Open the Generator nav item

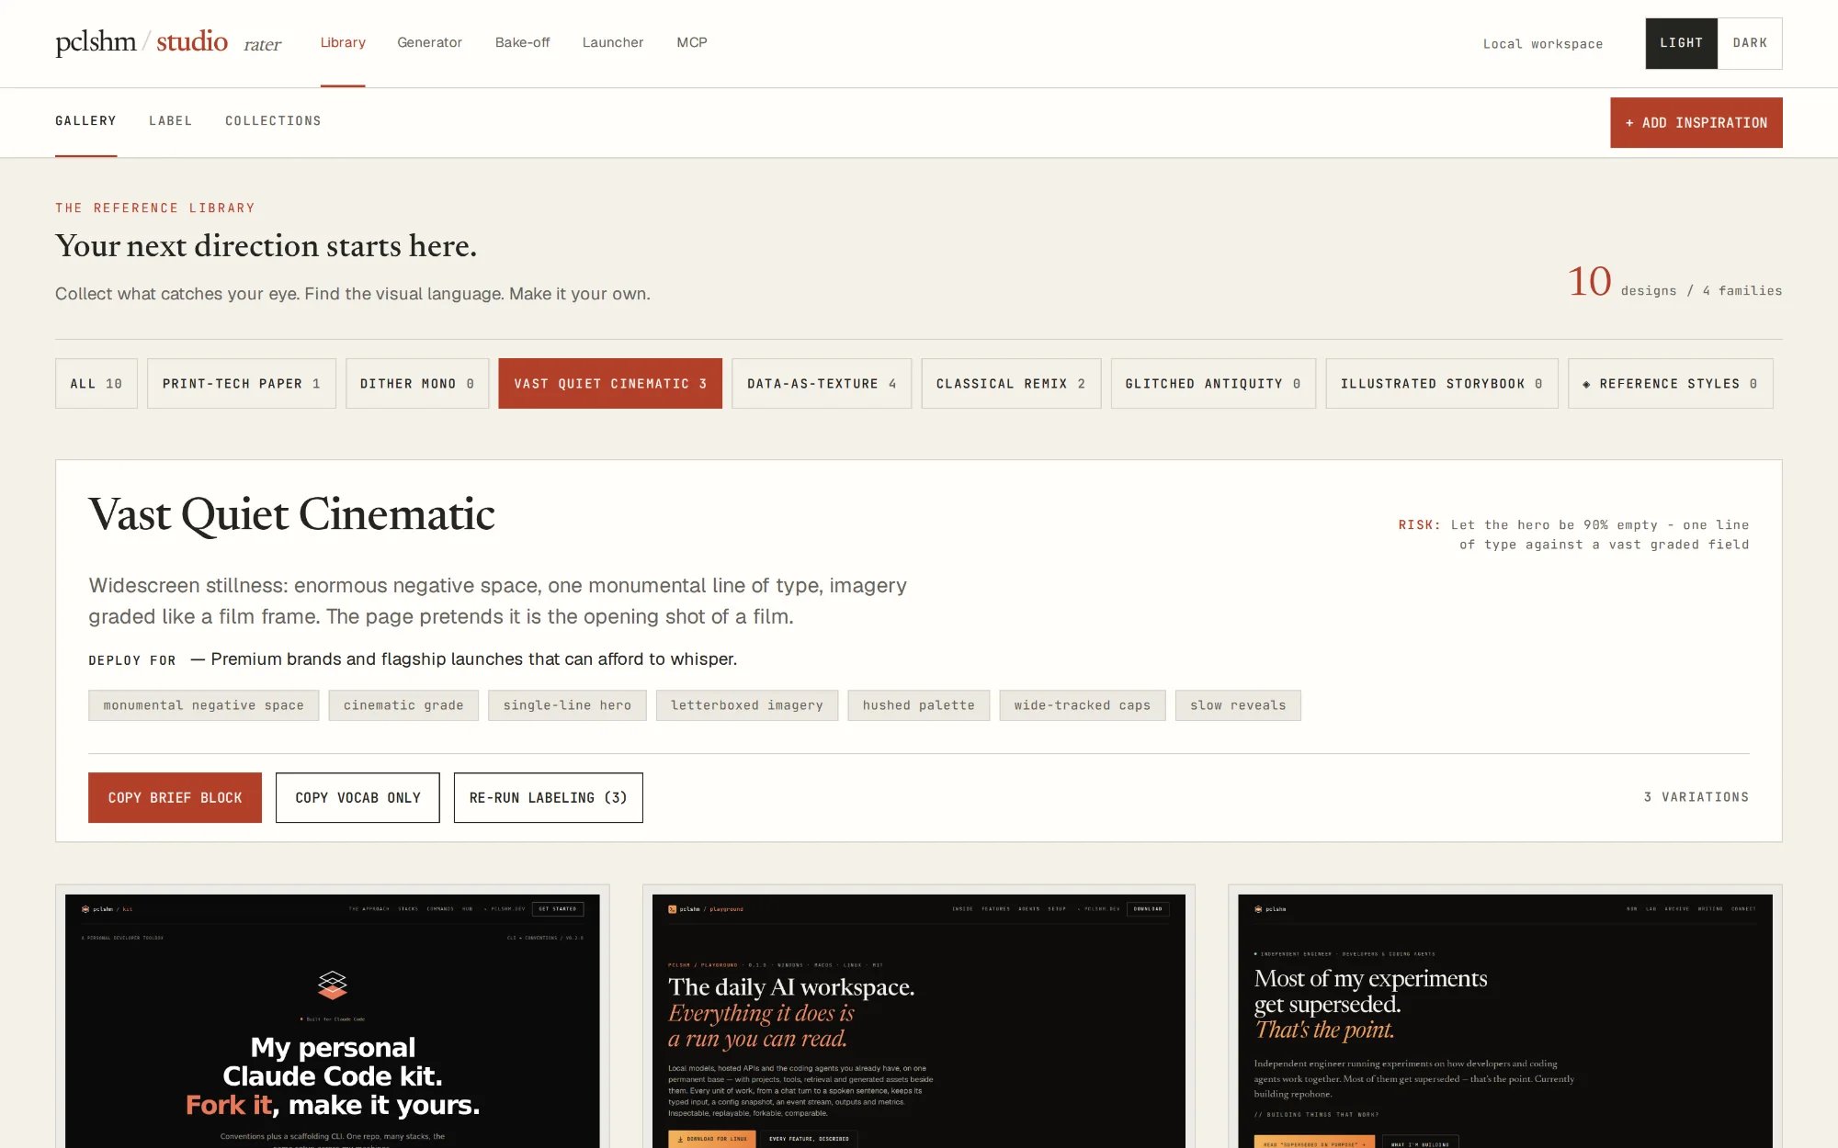[x=429, y=42]
